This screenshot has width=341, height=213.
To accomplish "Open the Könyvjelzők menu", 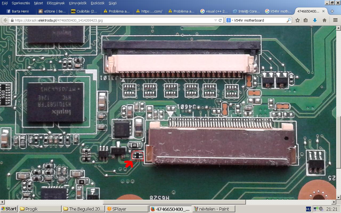I will (x=78, y=3).
